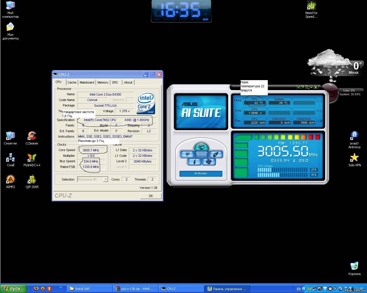Click the second CPU Usage bar (41%)

point(283,175)
